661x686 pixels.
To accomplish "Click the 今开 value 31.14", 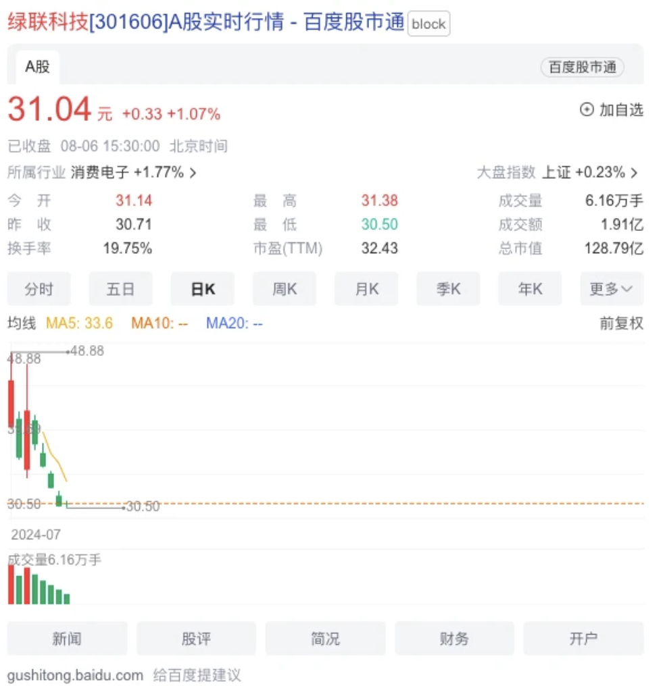I will pyautogui.click(x=134, y=201).
